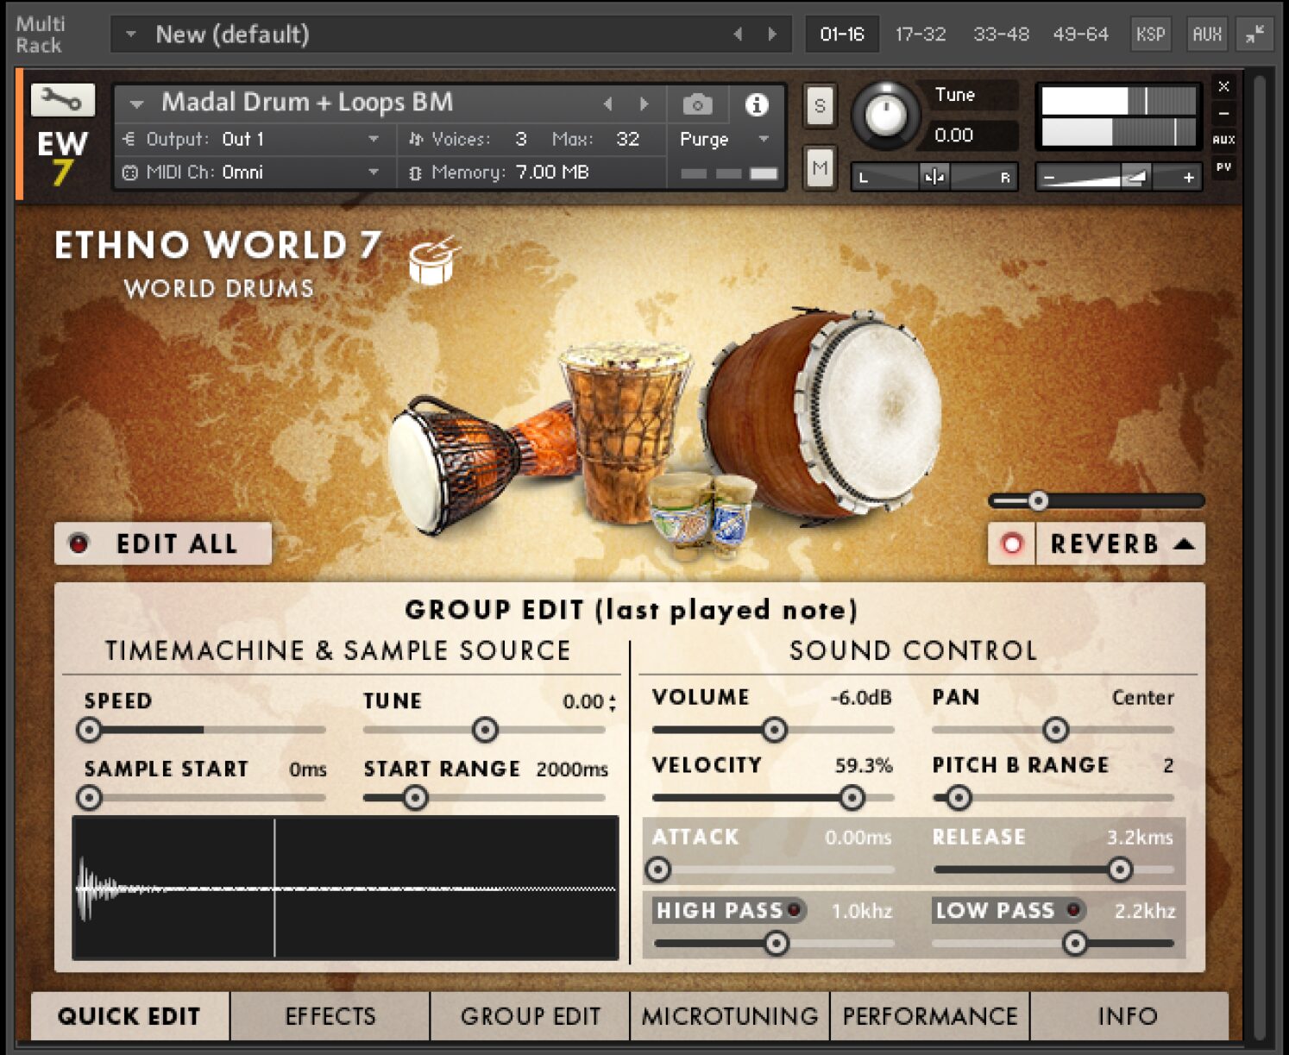Click the Speed slider handle

coord(89,730)
